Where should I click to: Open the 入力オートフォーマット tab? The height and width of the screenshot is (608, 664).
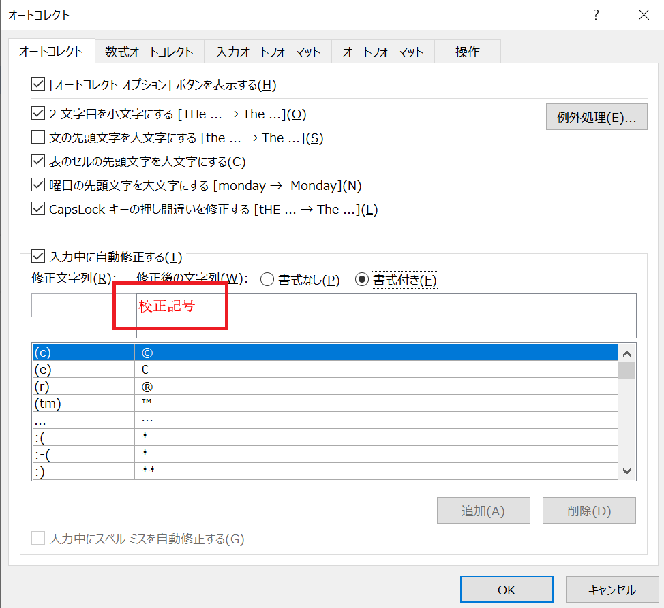point(268,52)
